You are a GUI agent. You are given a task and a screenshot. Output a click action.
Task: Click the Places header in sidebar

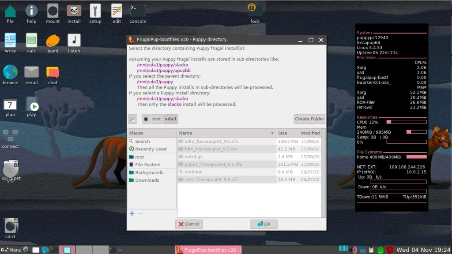point(152,133)
